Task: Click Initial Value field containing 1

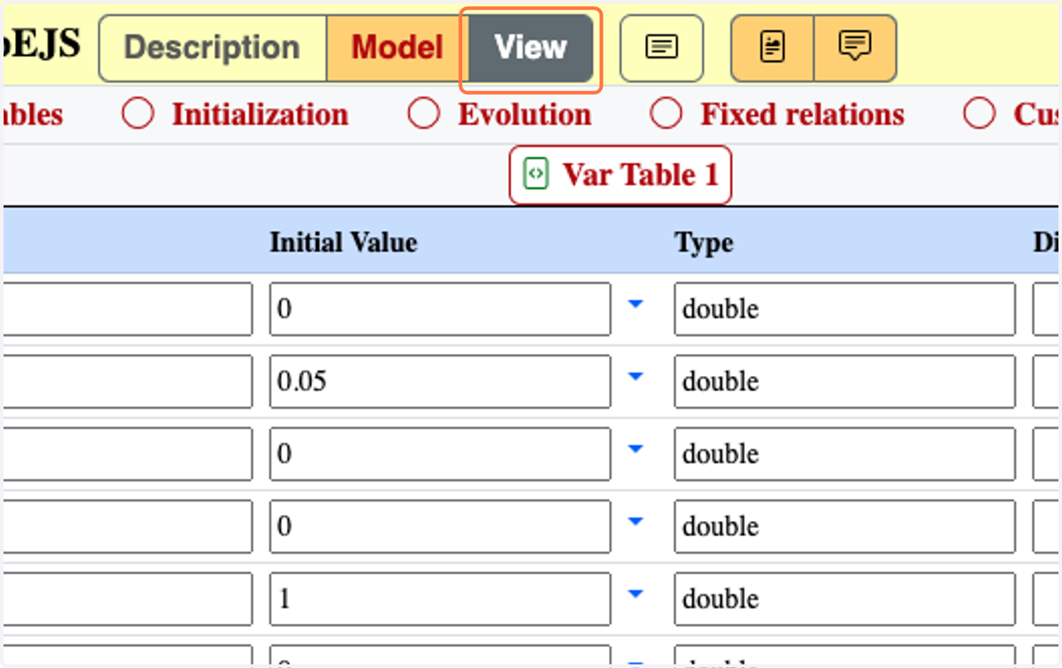Action: [440, 599]
